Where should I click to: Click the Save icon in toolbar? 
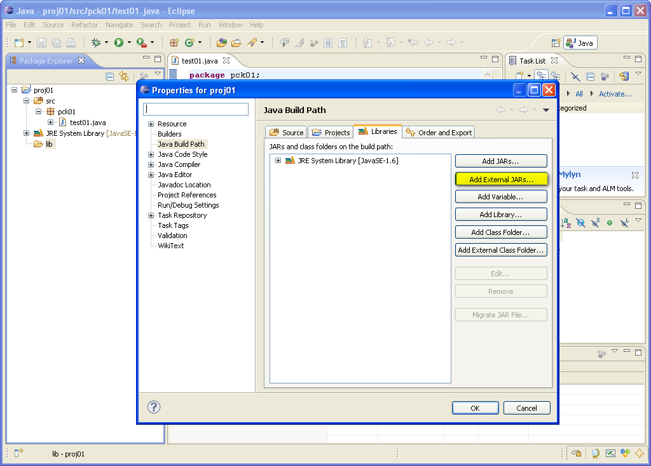41,43
